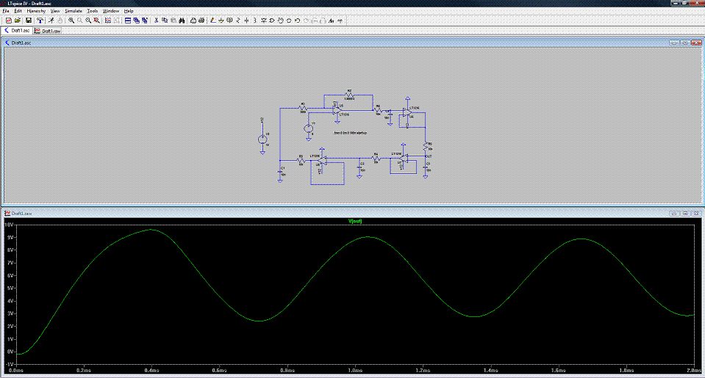Click the Run simulation running-man icon
Image resolution: width=705 pixels, height=378 pixels.
point(51,21)
